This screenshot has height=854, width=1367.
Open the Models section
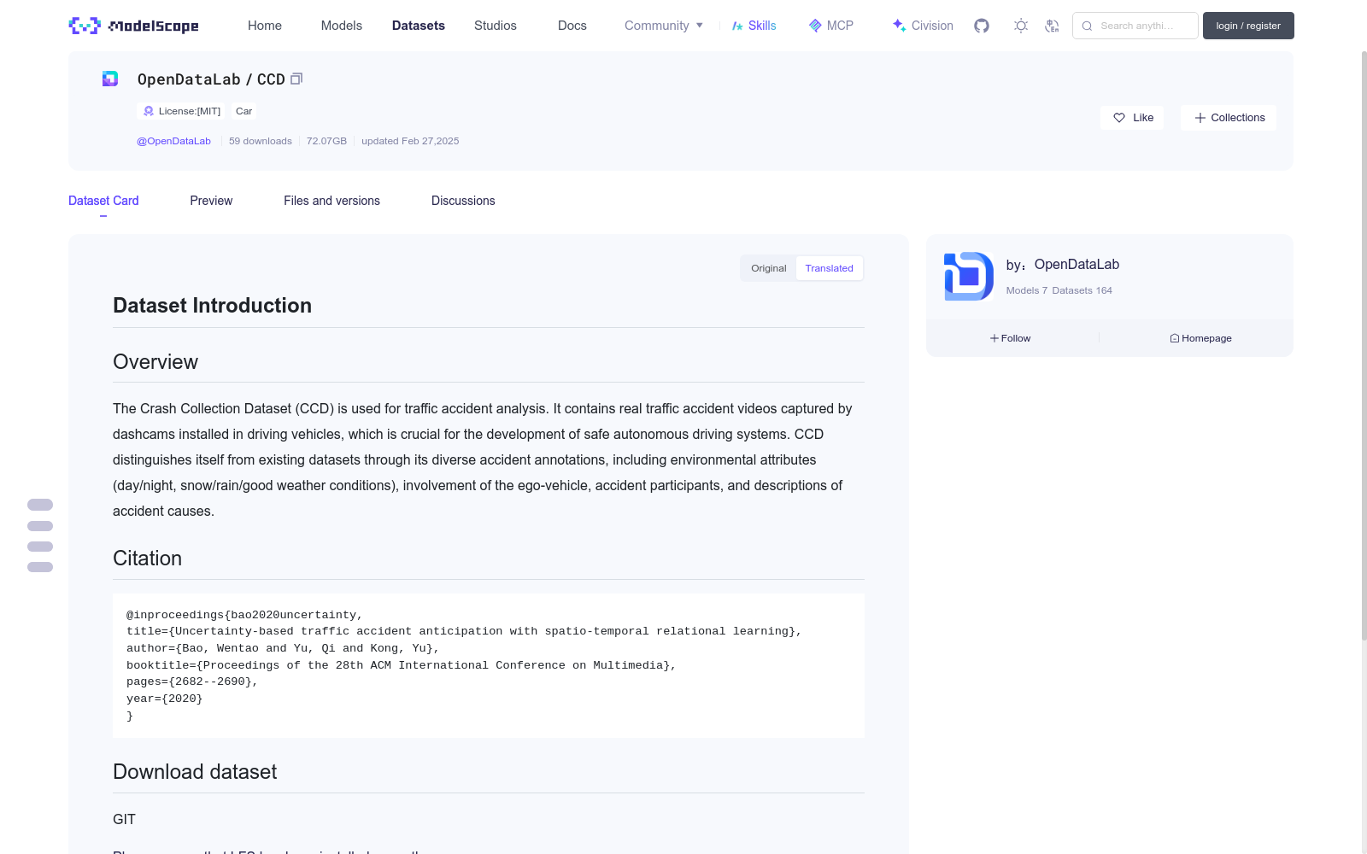[x=342, y=26]
